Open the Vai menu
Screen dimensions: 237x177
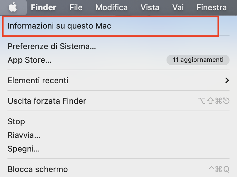tap(178, 7)
